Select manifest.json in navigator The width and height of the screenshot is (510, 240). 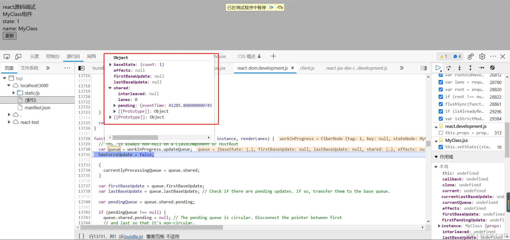(x=37, y=108)
